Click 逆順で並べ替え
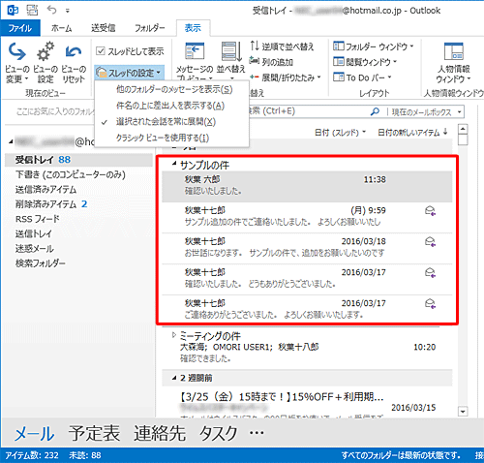Screen dimensions: 484x463 [x=282, y=46]
